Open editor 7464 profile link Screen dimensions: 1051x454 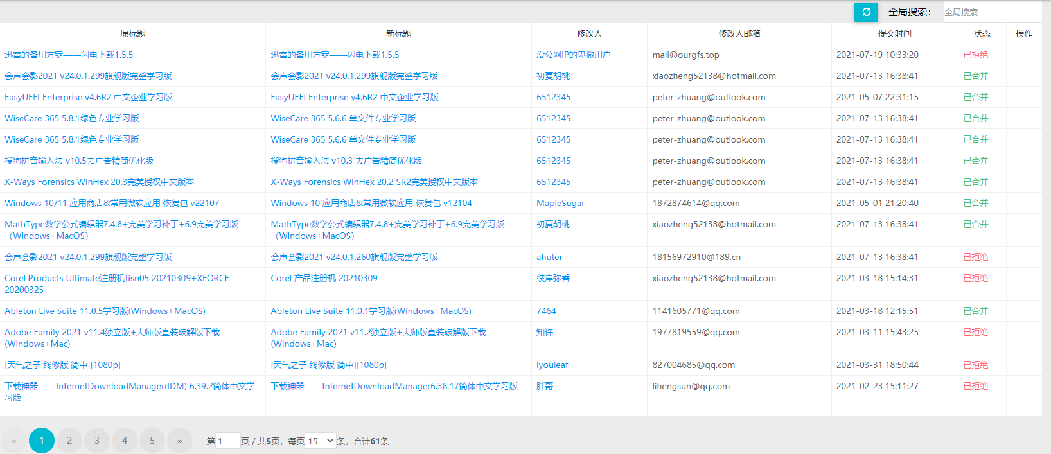(546, 311)
